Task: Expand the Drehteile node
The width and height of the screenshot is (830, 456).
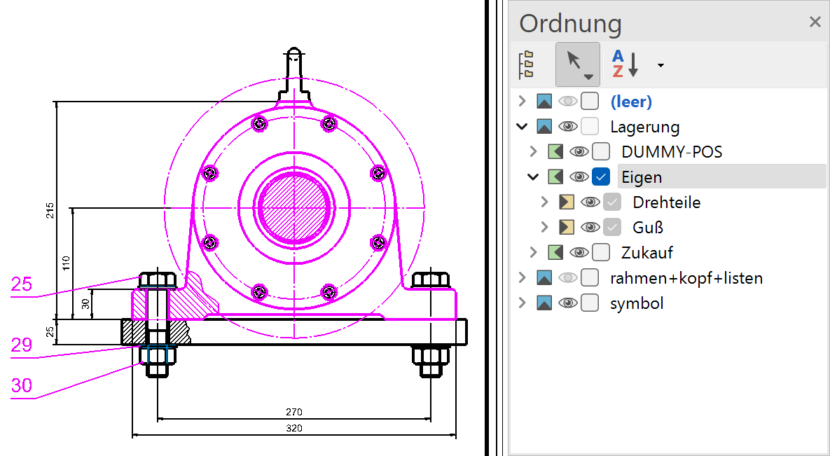Action: 544,202
